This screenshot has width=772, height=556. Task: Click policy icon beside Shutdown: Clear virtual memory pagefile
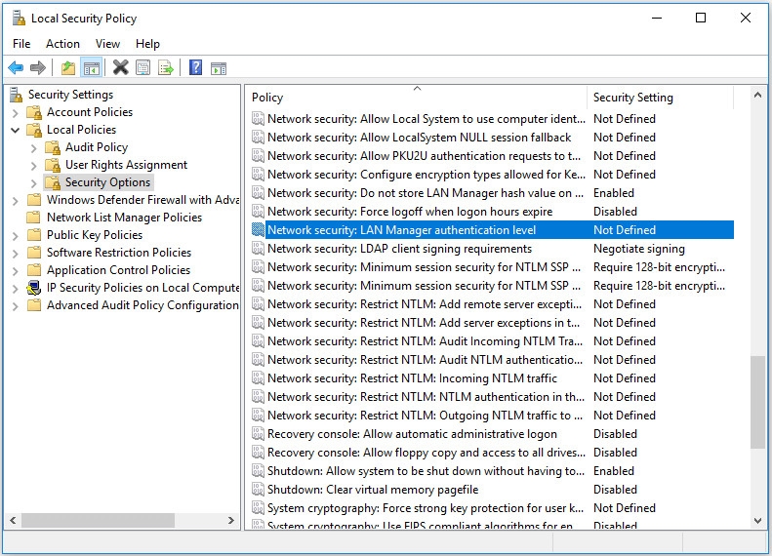coord(258,490)
